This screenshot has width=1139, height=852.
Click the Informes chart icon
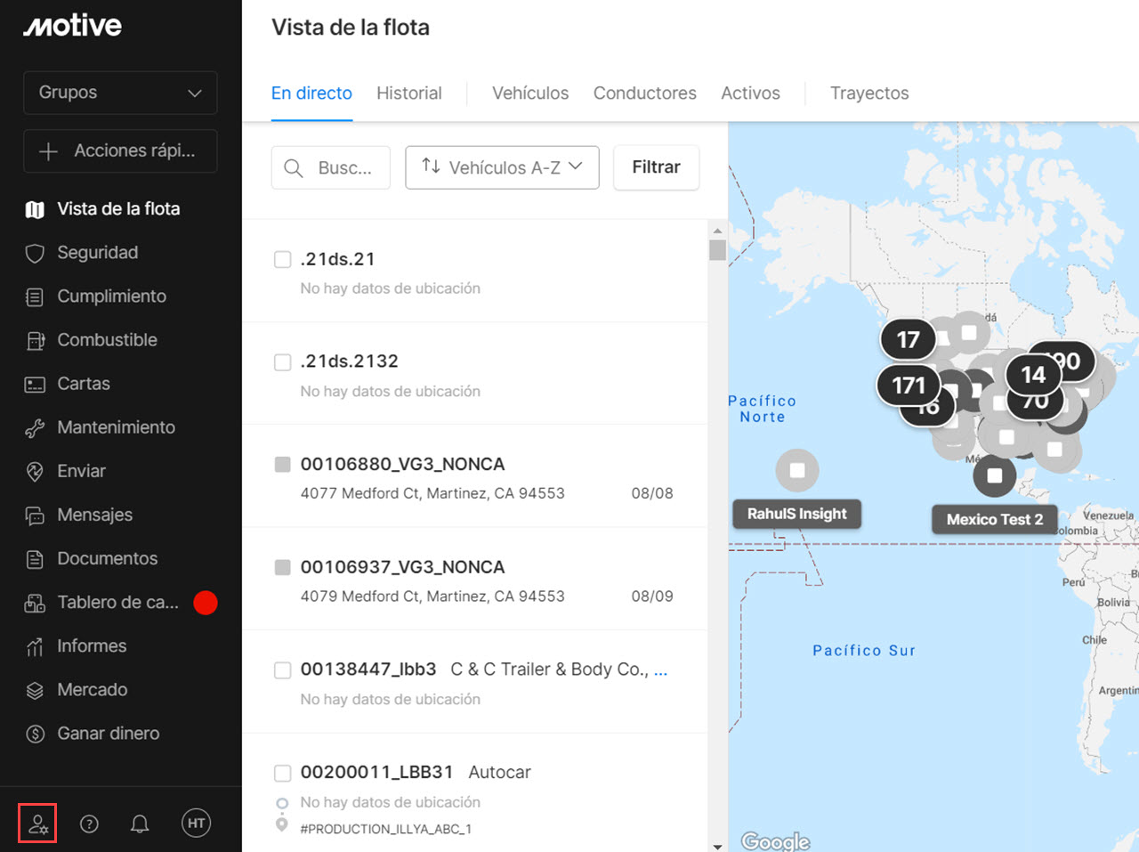(x=35, y=646)
